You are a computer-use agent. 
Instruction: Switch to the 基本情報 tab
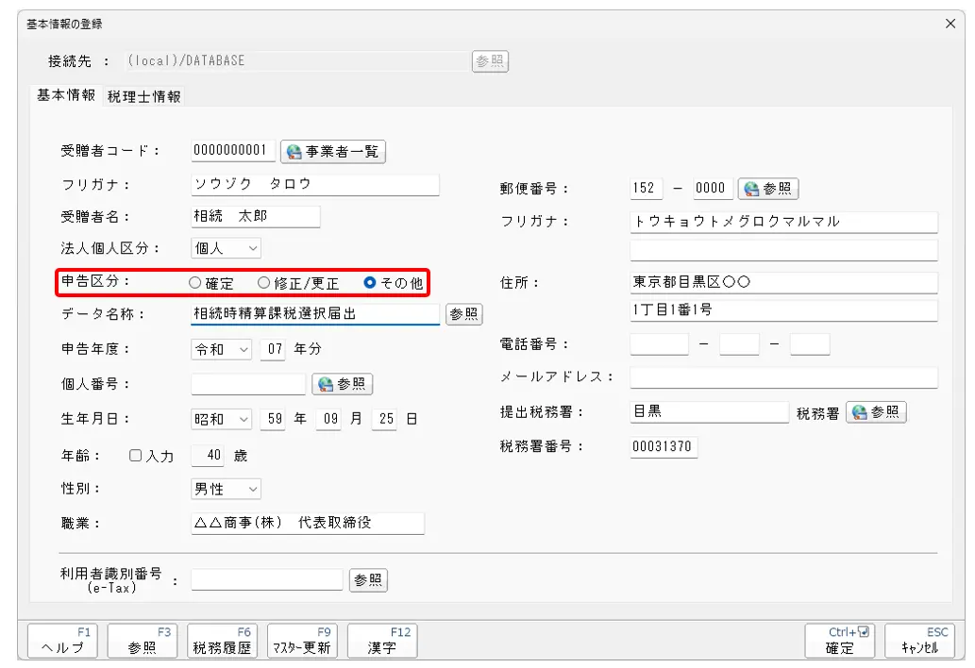tap(66, 95)
